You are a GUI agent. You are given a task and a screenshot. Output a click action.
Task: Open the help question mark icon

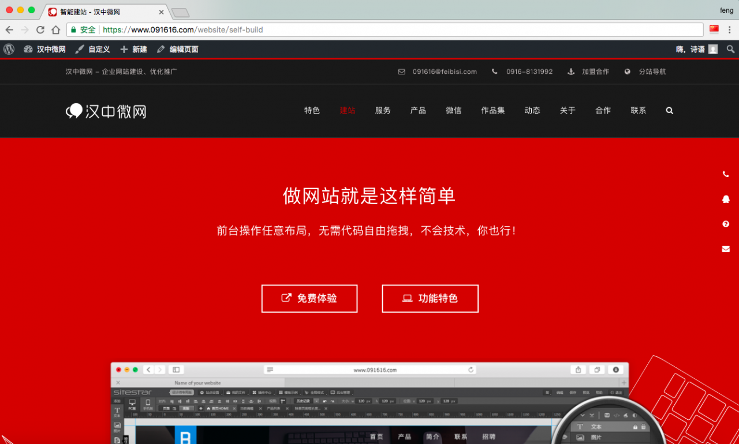[x=726, y=224]
